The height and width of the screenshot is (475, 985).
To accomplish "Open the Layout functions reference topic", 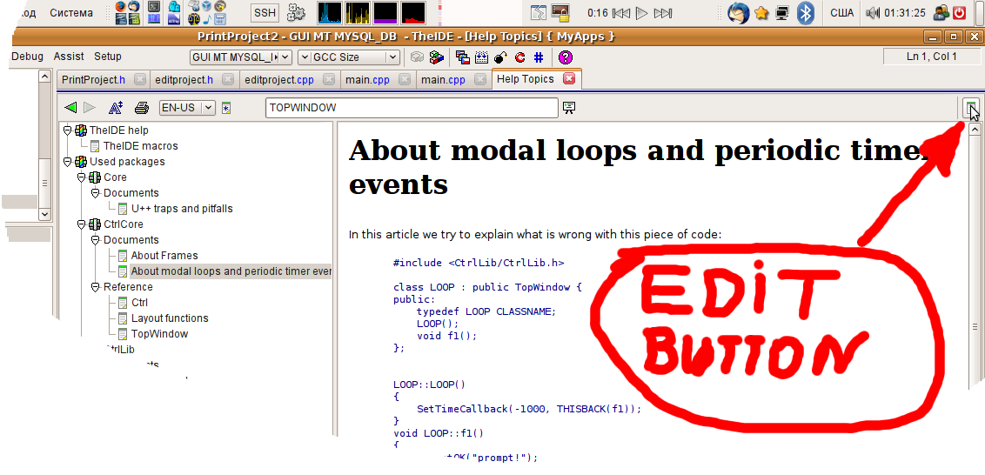I will (x=171, y=318).
